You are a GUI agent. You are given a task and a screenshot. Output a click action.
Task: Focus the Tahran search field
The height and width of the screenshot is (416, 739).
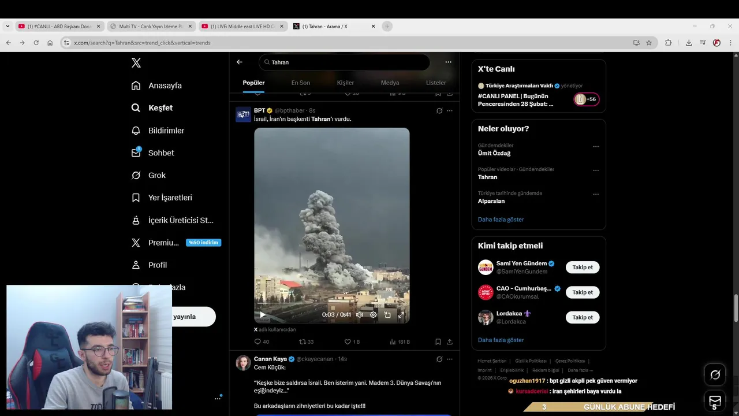tap(344, 62)
